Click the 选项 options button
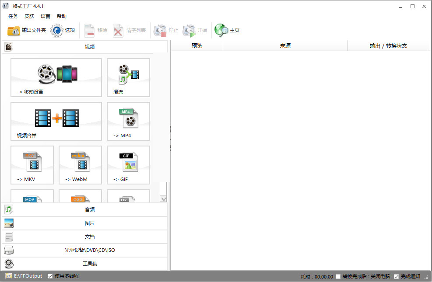432x282 pixels. (x=63, y=30)
